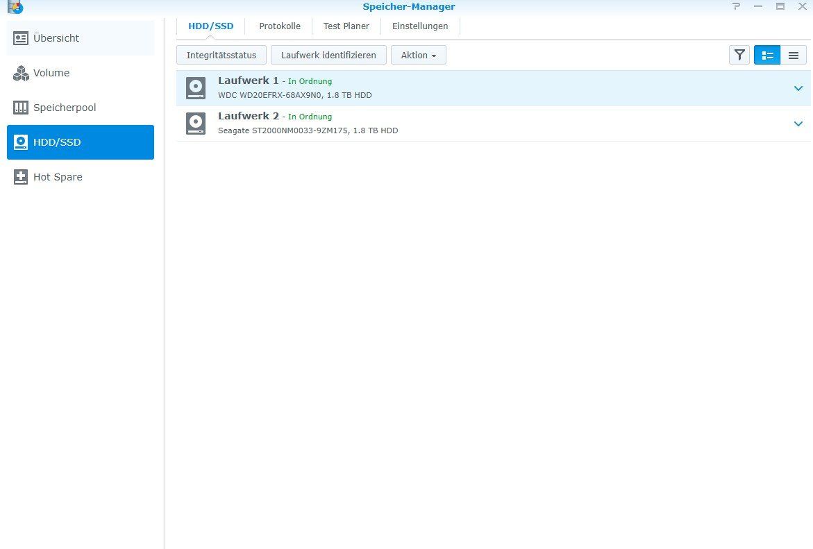Click the Hot Spare plus icon
Screen dimensions: 813x549
click(x=21, y=177)
